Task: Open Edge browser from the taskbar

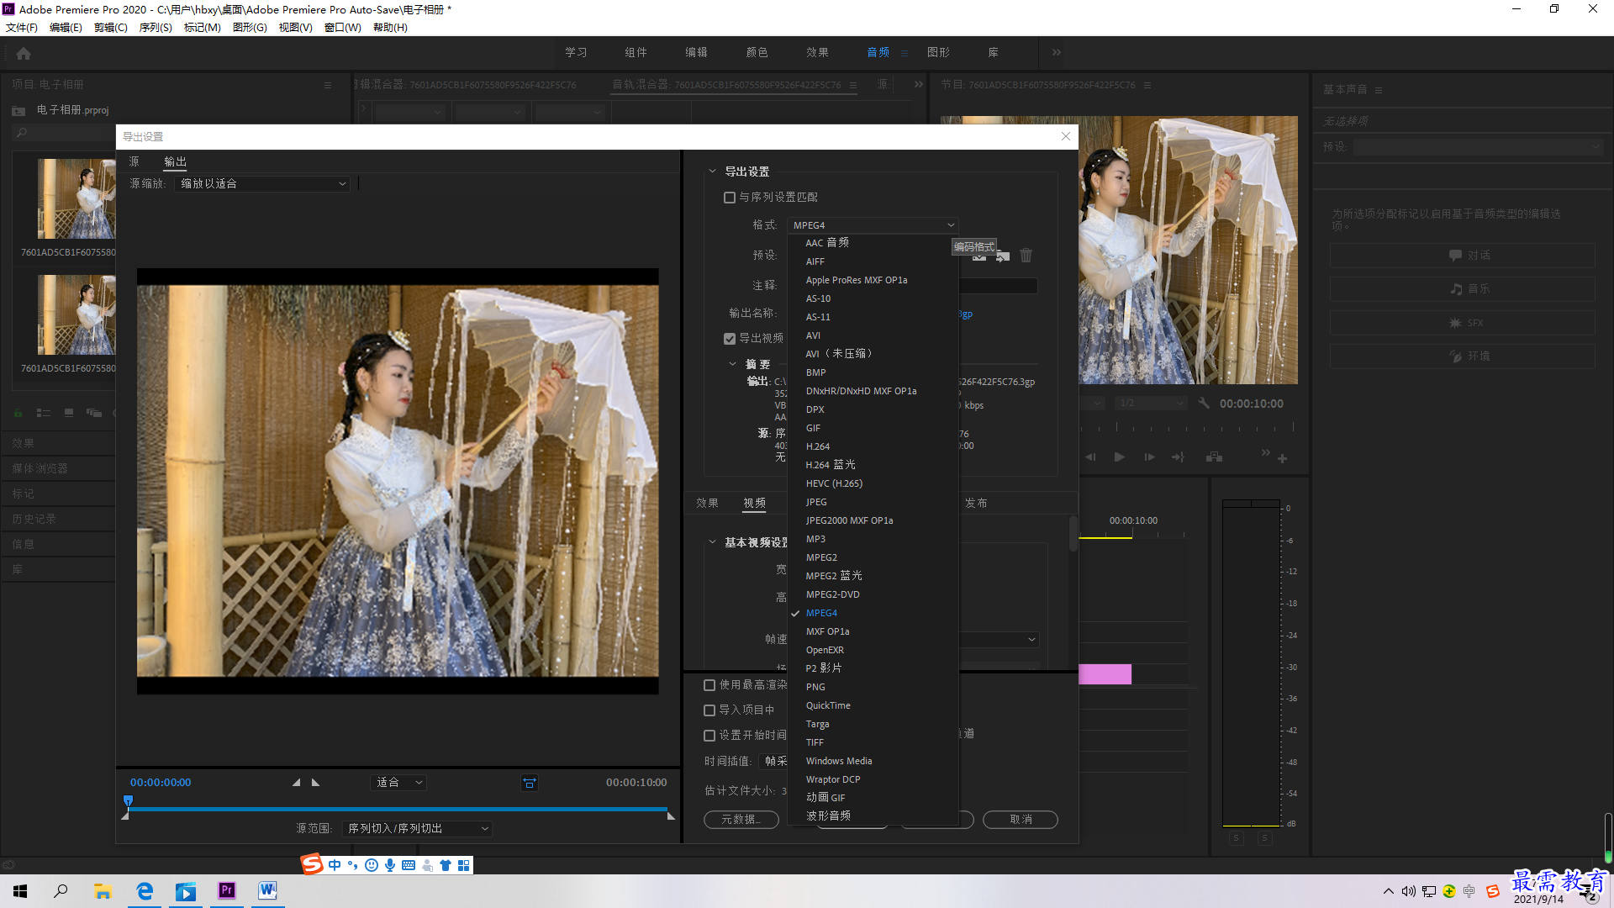Action: (x=145, y=891)
